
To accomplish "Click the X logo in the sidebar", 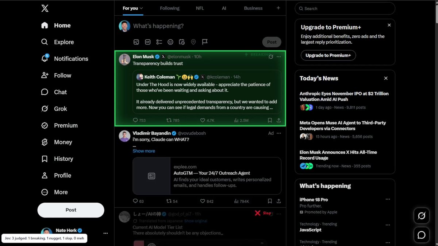I will (x=45, y=8).
